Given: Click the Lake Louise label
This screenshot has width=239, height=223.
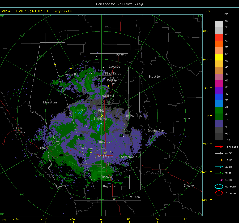Looking at the screenshot, I should click(x=21, y=130).
